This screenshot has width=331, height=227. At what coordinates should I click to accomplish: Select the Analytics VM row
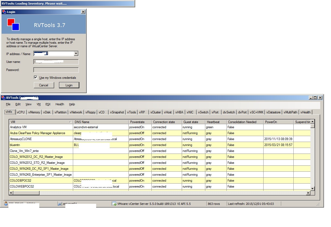(x=160, y=127)
